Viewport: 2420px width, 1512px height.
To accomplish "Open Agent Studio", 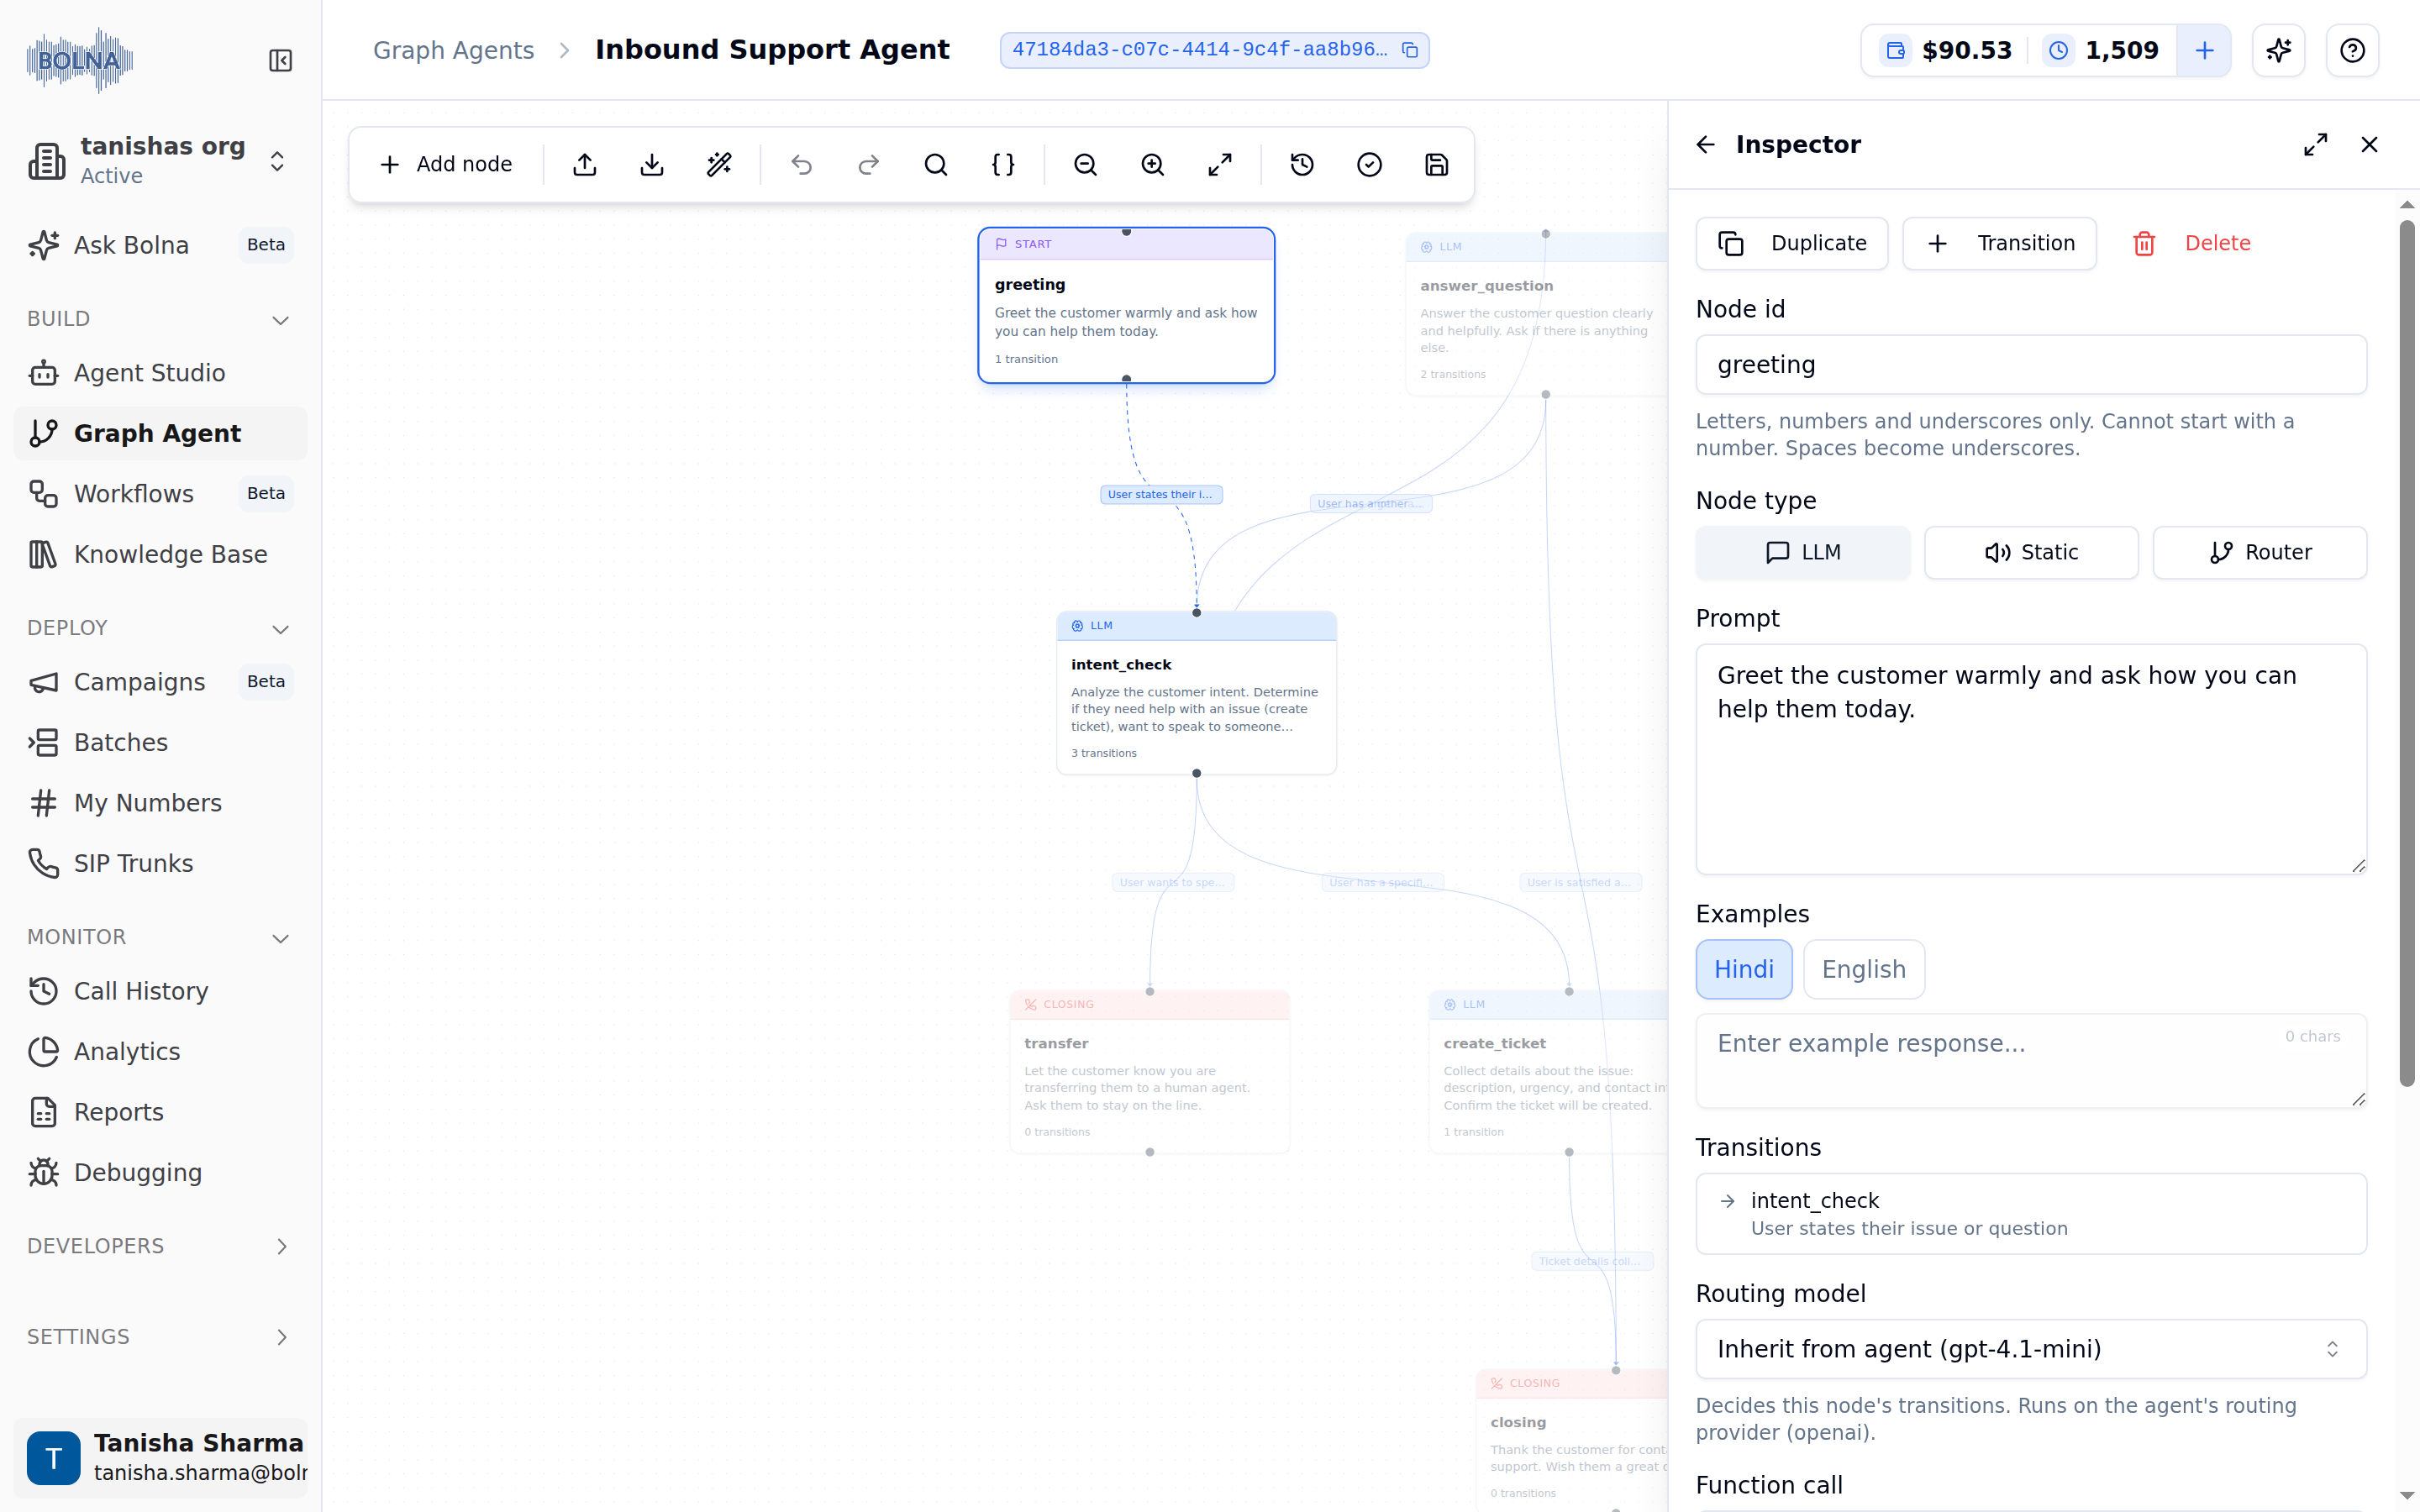I will pos(160,373).
